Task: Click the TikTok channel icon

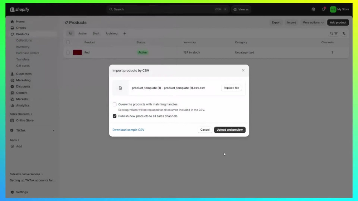Action: [x=12, y=130]
